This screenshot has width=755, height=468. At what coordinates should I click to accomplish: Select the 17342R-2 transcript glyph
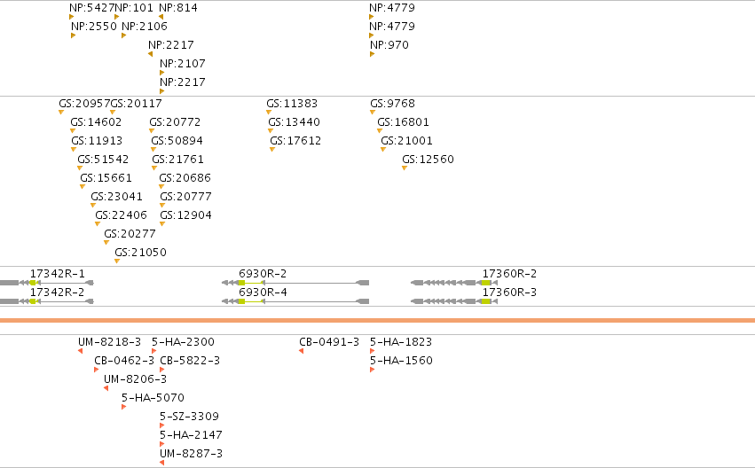(x=47, y=301)
